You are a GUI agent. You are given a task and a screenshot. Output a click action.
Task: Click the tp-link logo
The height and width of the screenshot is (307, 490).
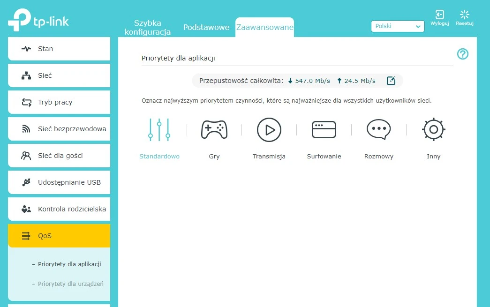pos(38,20)
